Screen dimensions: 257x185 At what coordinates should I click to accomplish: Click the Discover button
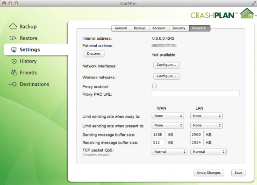click(x=94, y=54)
